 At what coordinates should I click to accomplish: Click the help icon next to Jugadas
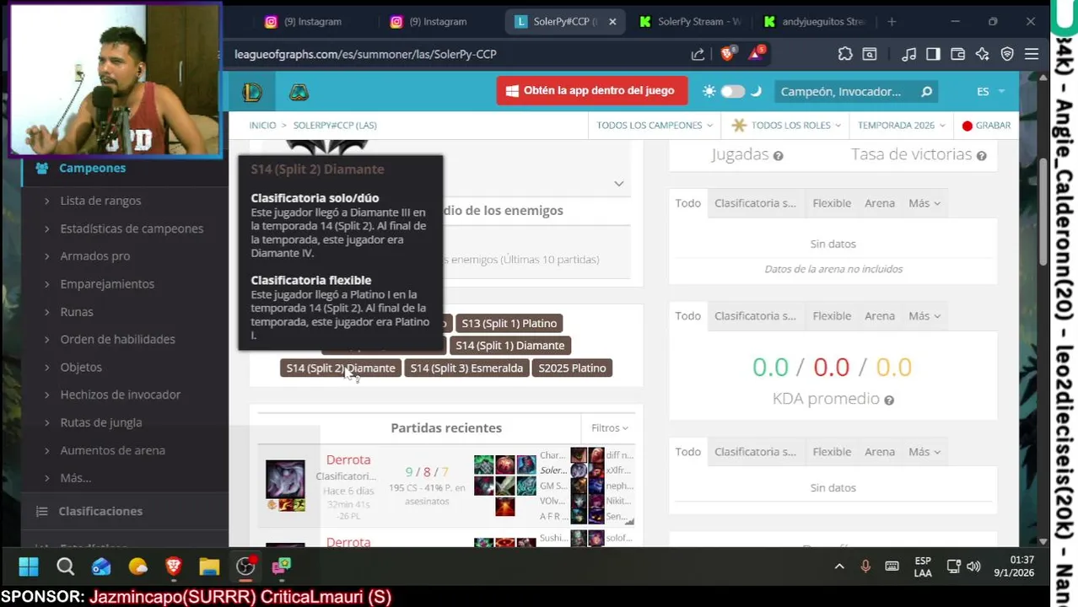tap(778, 156)
